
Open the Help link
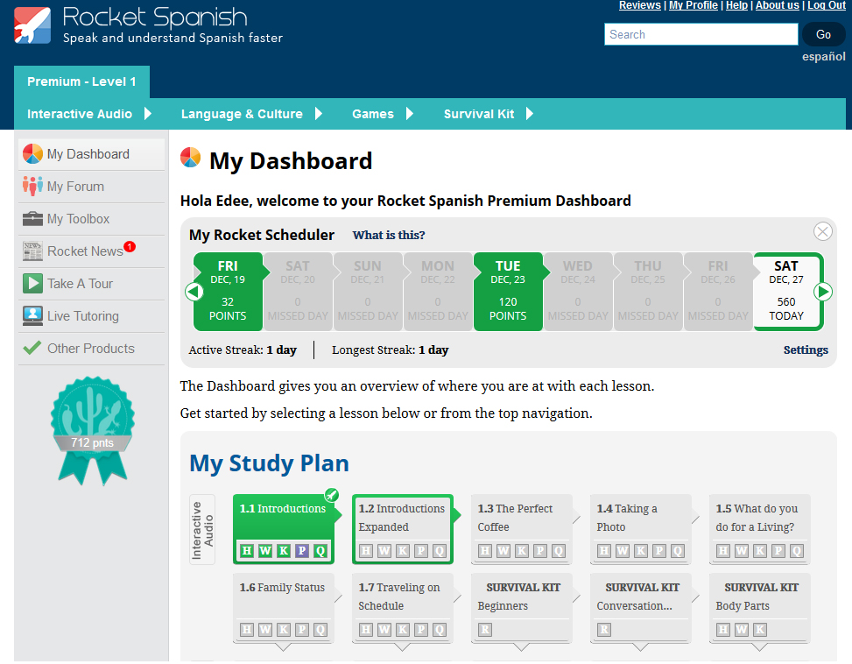736,5
